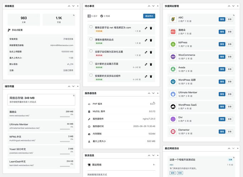This screenshot has height=177, width=243.
Task: Refresh the 储存用量 storage total
Action: pos(73,96)
